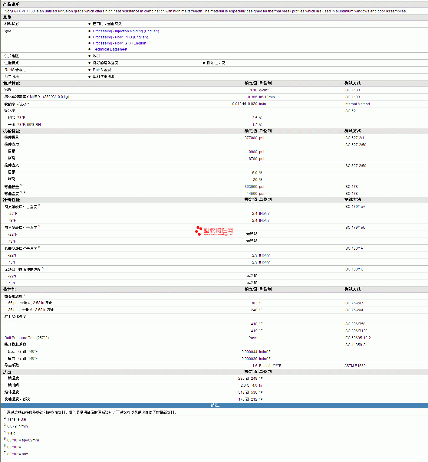Screen dimensions: 428x462
Task: Select transverse expansion coefficient 0.000039
Action: [249, 359]
